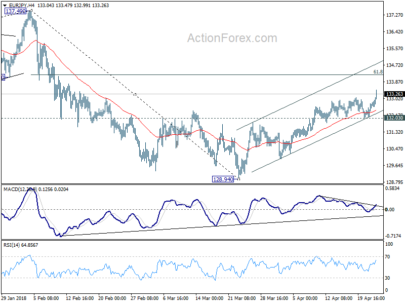Screen dimensions: 405x304
Task: Click the 128.940 low price label
Action: point(223,179)
